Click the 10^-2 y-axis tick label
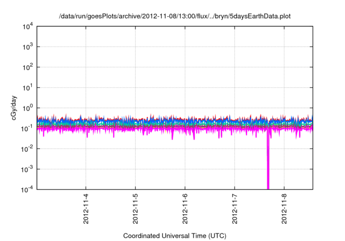Image resolution: width=345 pixels, height=241 pixels. coord(27,148)
